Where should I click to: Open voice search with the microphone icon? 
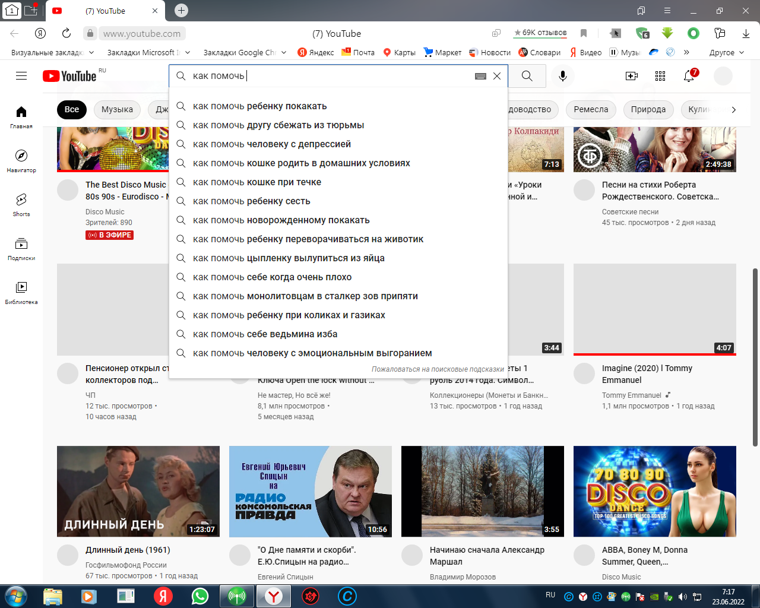click(x=562, y=76)
